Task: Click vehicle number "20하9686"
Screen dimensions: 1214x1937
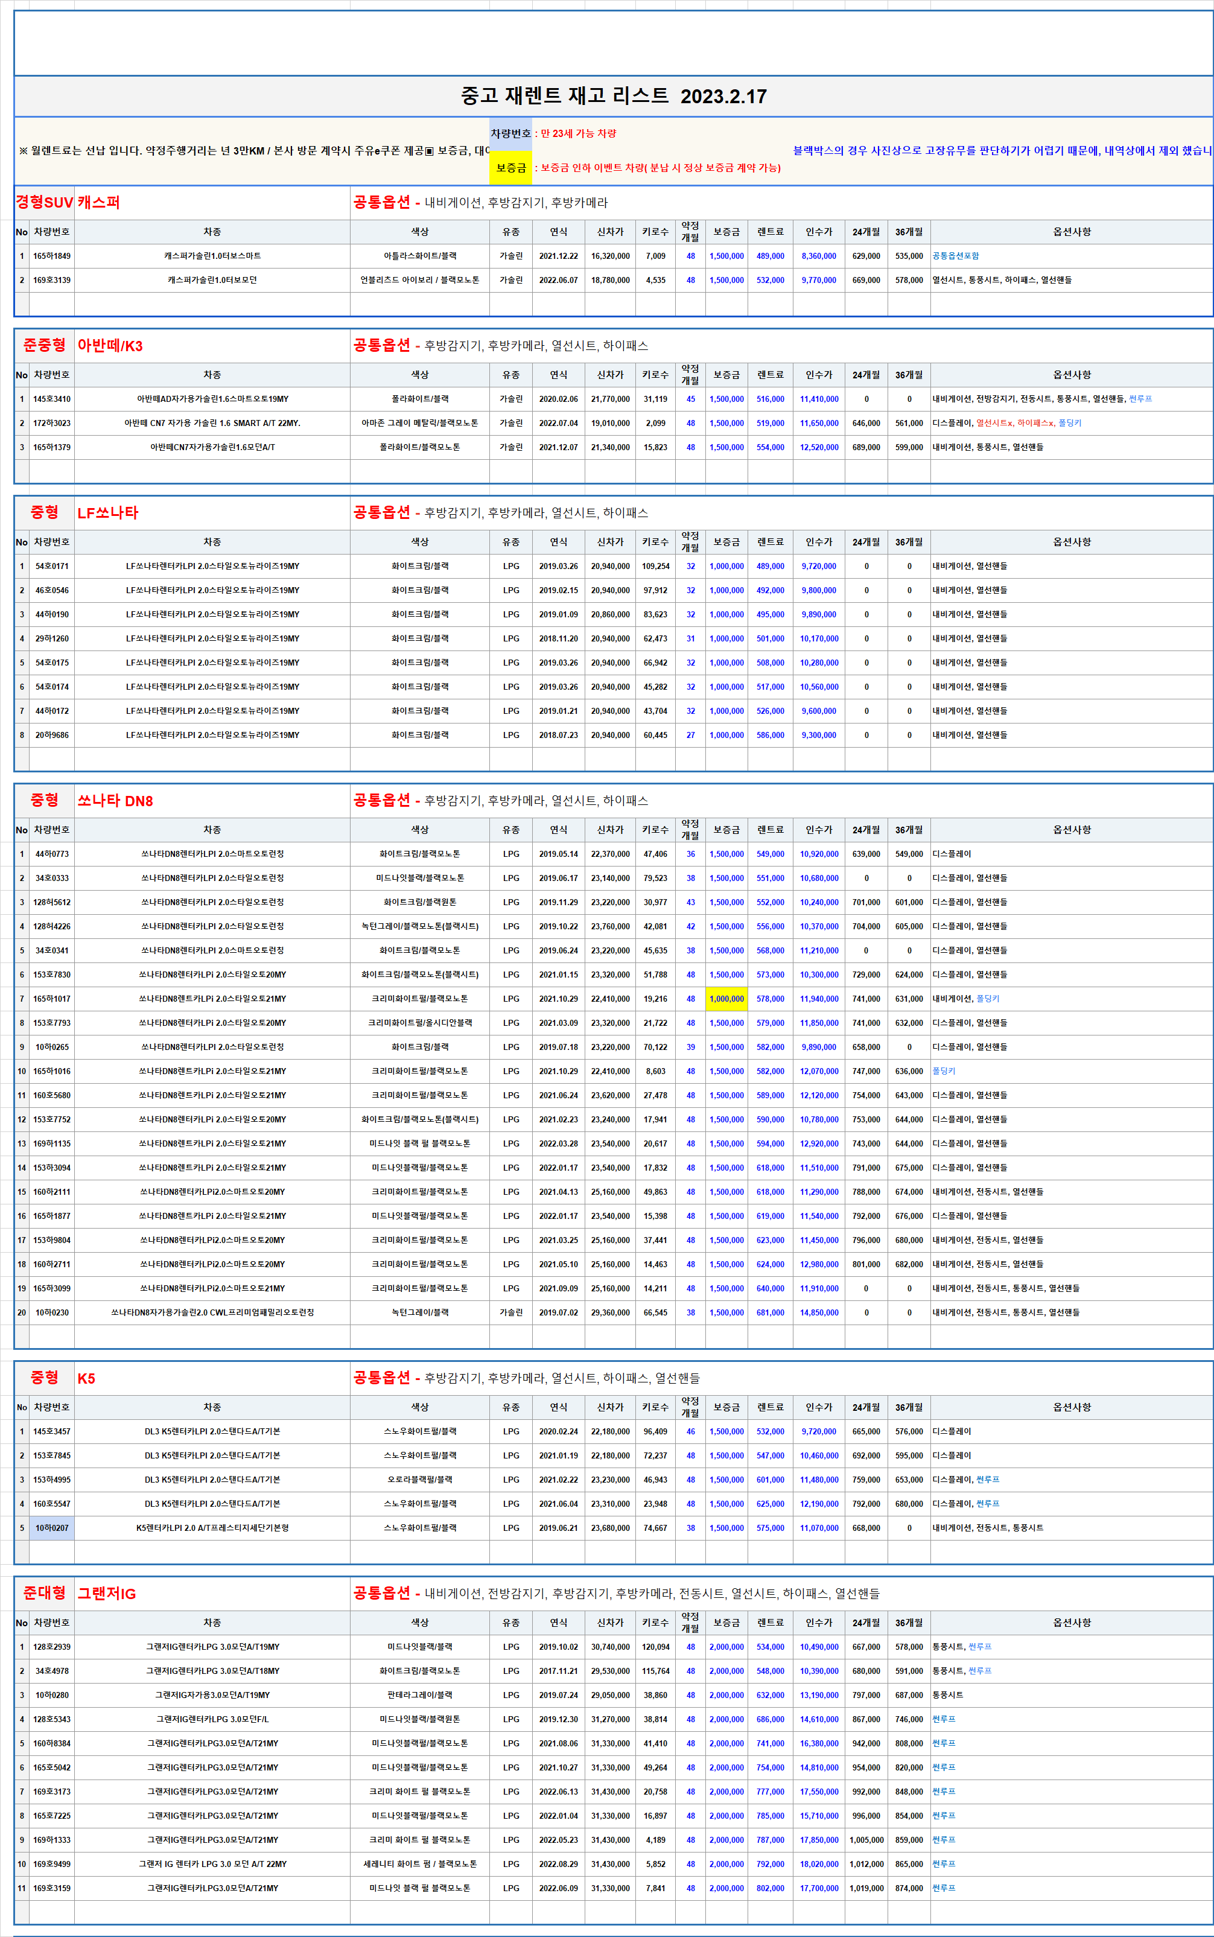Action: 51,734
